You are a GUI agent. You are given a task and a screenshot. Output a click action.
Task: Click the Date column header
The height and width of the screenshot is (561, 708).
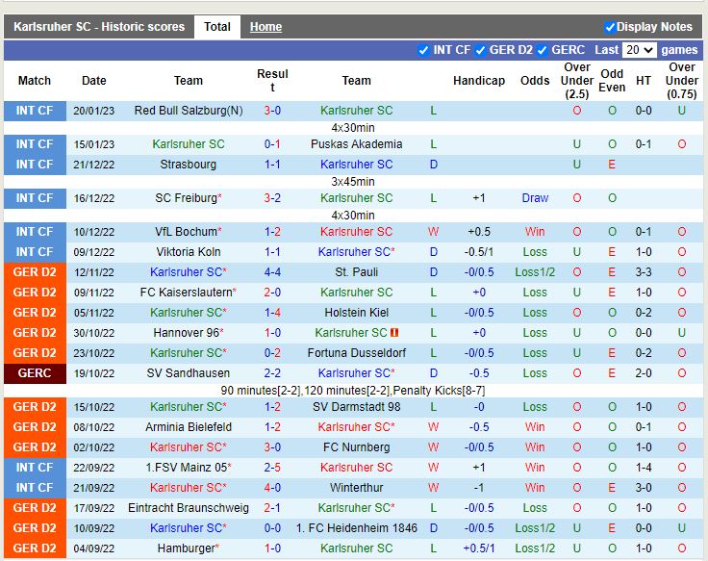click(x=94, y=81)
